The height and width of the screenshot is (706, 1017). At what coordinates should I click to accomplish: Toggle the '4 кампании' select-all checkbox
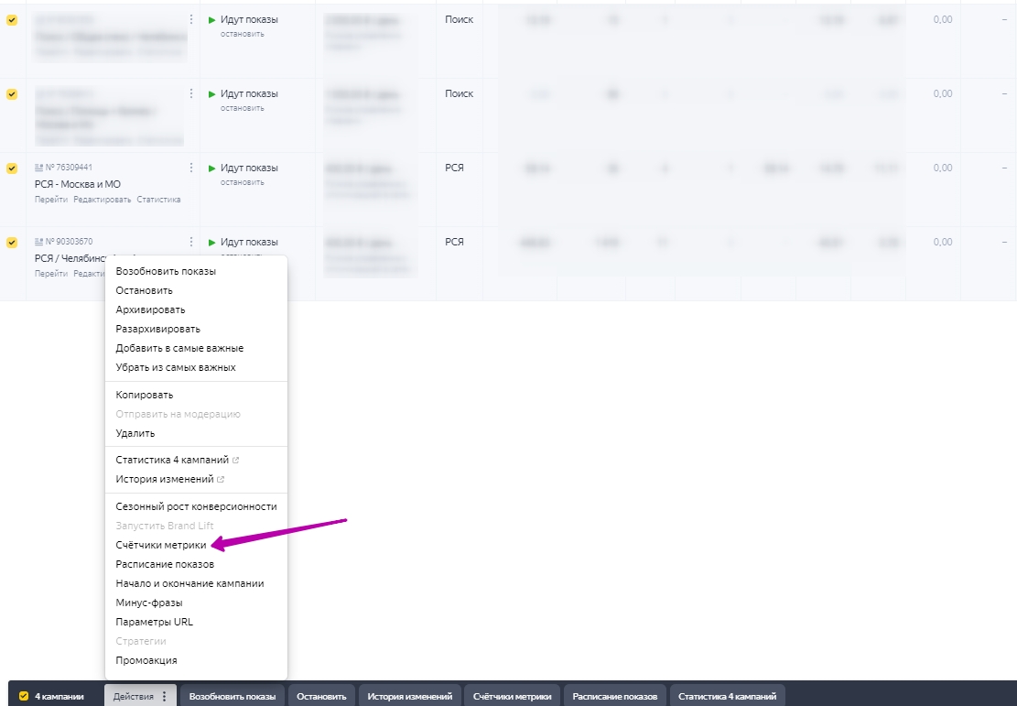[x=24, y=696]
